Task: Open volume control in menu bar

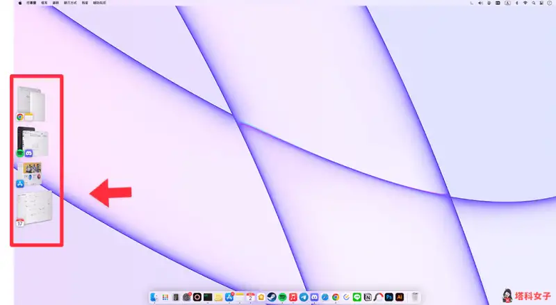Action: [x=480, y=3]
